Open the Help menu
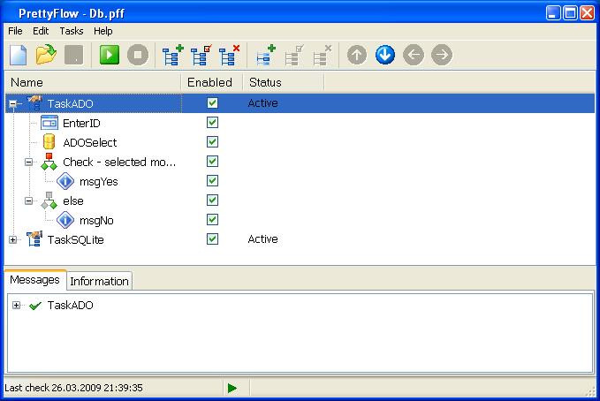This screenshot has width=600, height=401. (103, 31)
